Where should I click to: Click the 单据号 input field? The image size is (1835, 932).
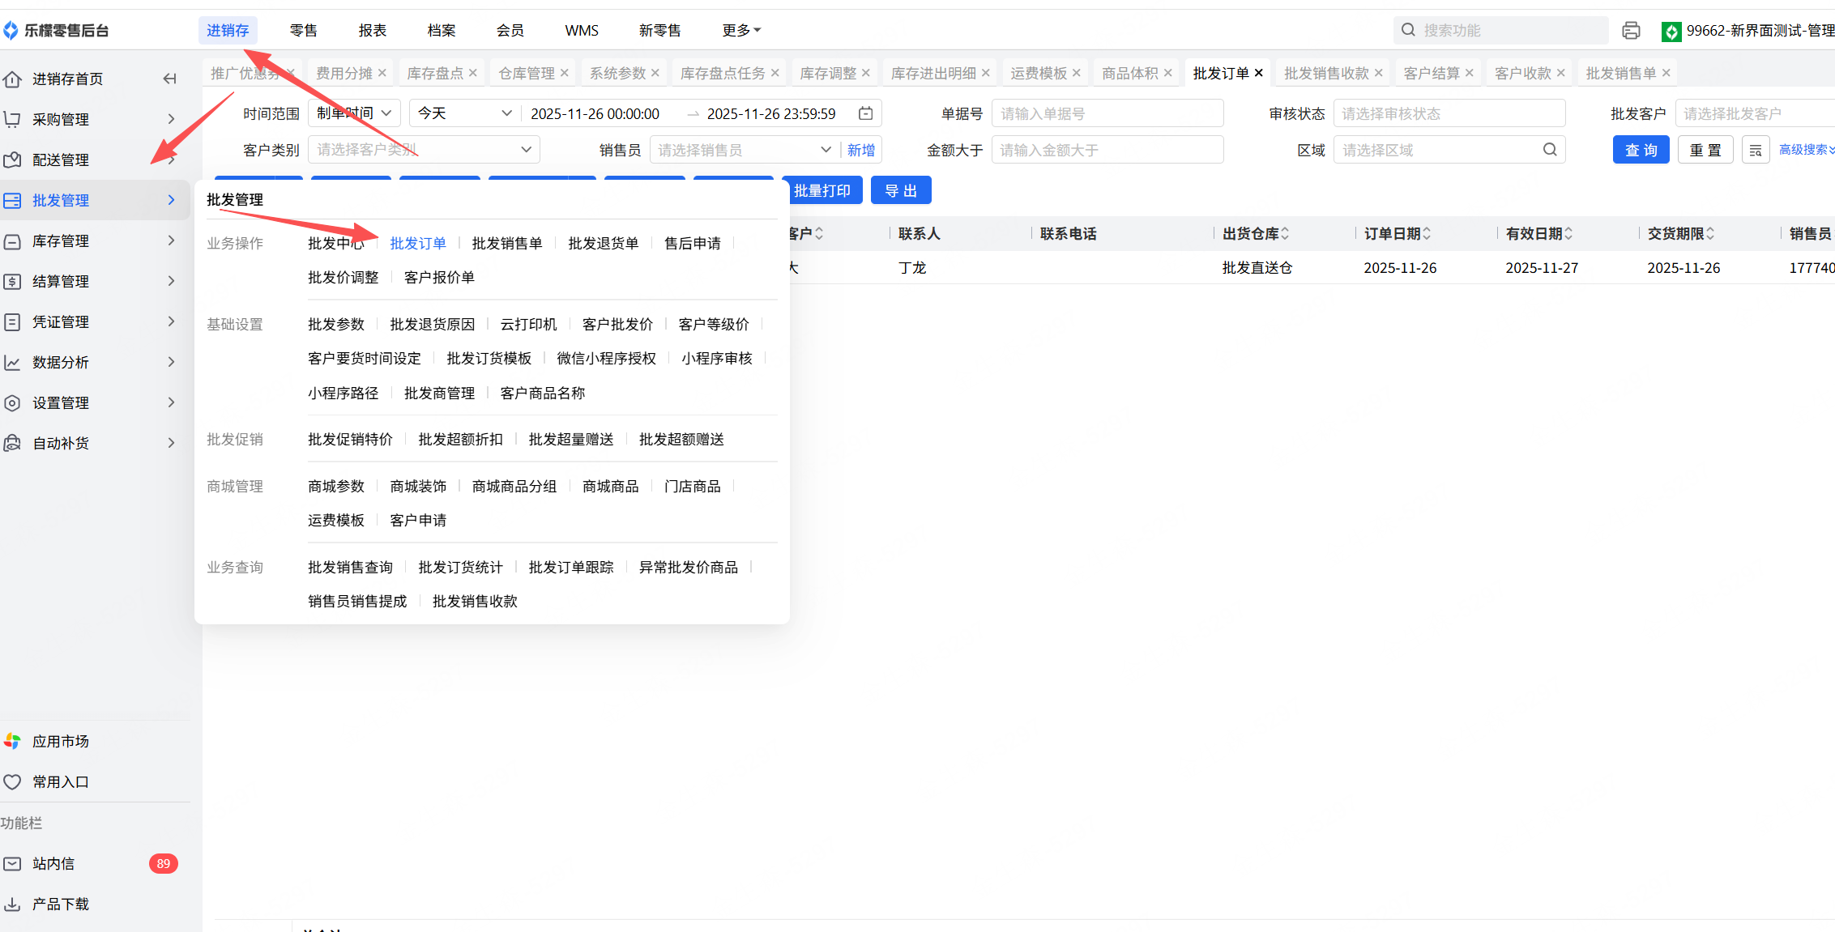(1107, 113)
